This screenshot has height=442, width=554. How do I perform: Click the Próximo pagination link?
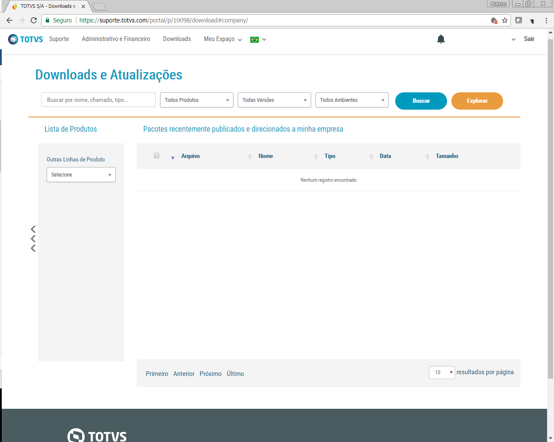(x=211, y=374)
